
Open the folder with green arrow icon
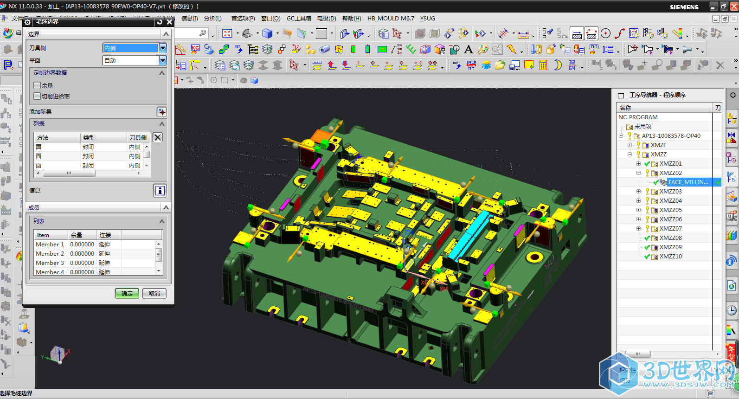(x=500, y=65)
